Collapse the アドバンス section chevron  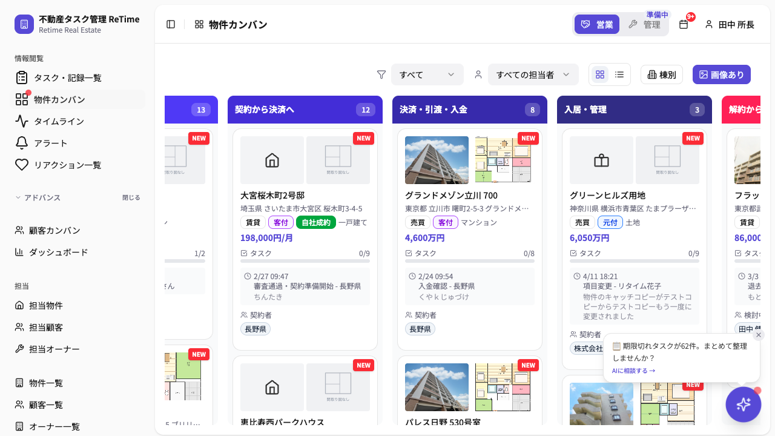(18, 197)
